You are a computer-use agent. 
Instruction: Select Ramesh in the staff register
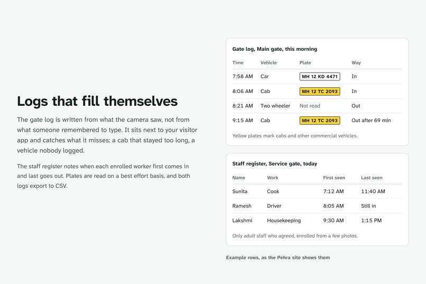click(x=242, y=206)
